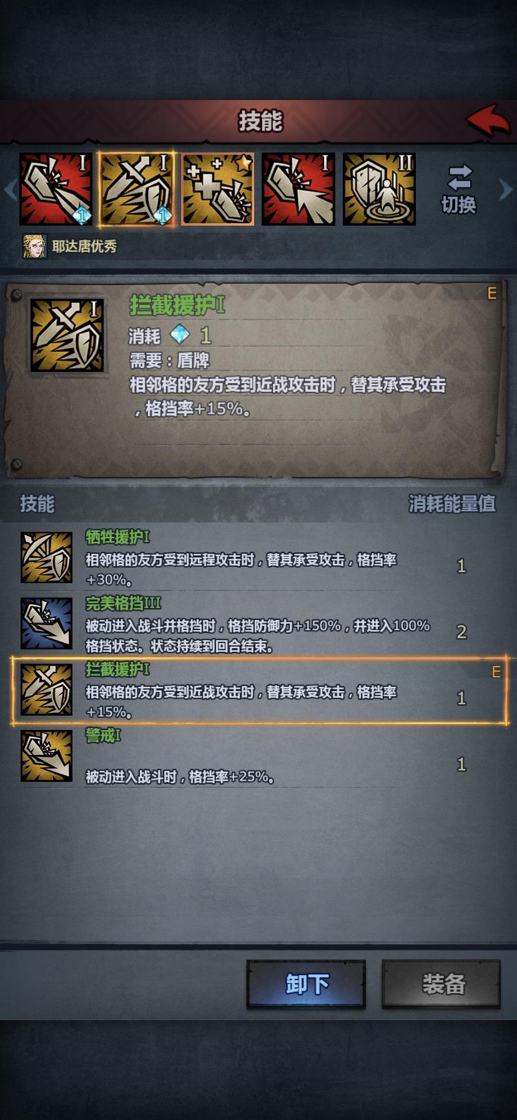Click the 装备 equip button
Image resolution: width=517 pixels, height=1120 pixels.
click(x=442, y=984)
